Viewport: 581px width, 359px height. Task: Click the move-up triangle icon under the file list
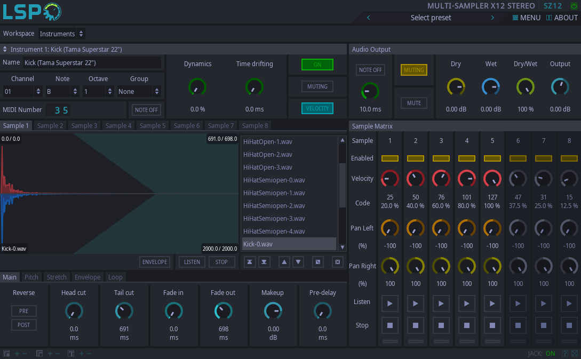point(284,262)
